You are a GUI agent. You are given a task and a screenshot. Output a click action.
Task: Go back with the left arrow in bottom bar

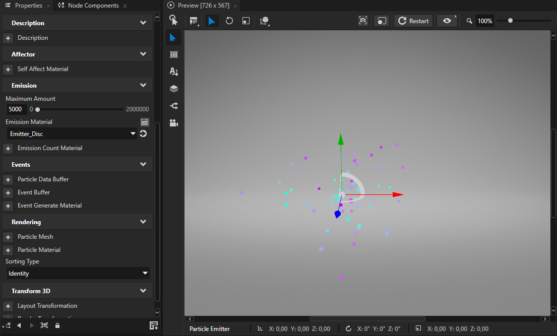click(x=19, y=325)
